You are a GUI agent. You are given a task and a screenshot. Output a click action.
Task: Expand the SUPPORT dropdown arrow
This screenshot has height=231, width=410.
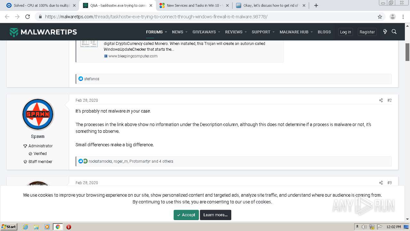coord(274,32)
